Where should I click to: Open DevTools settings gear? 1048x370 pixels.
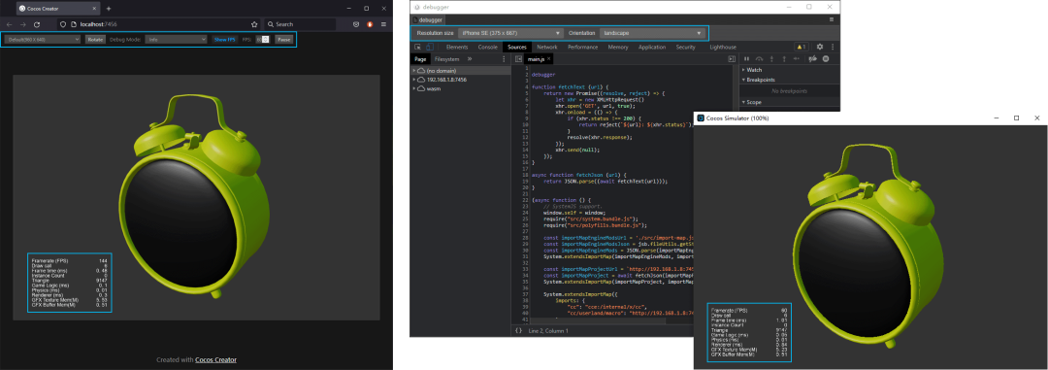click(820, 48)
